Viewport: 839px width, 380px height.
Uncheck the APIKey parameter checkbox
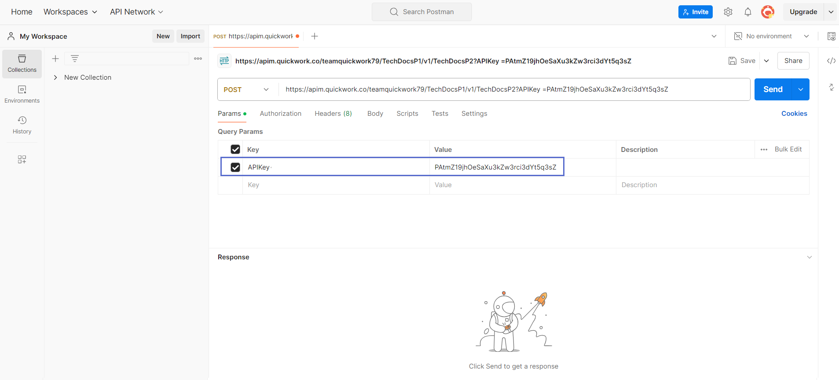[235, 167]
